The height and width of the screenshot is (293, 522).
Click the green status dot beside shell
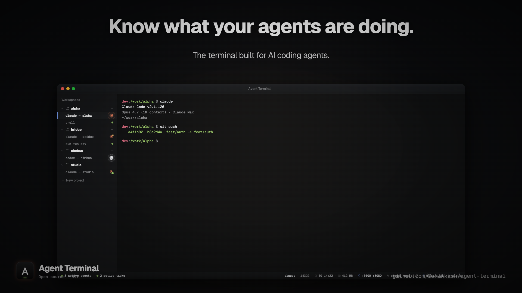click(112, 123)
